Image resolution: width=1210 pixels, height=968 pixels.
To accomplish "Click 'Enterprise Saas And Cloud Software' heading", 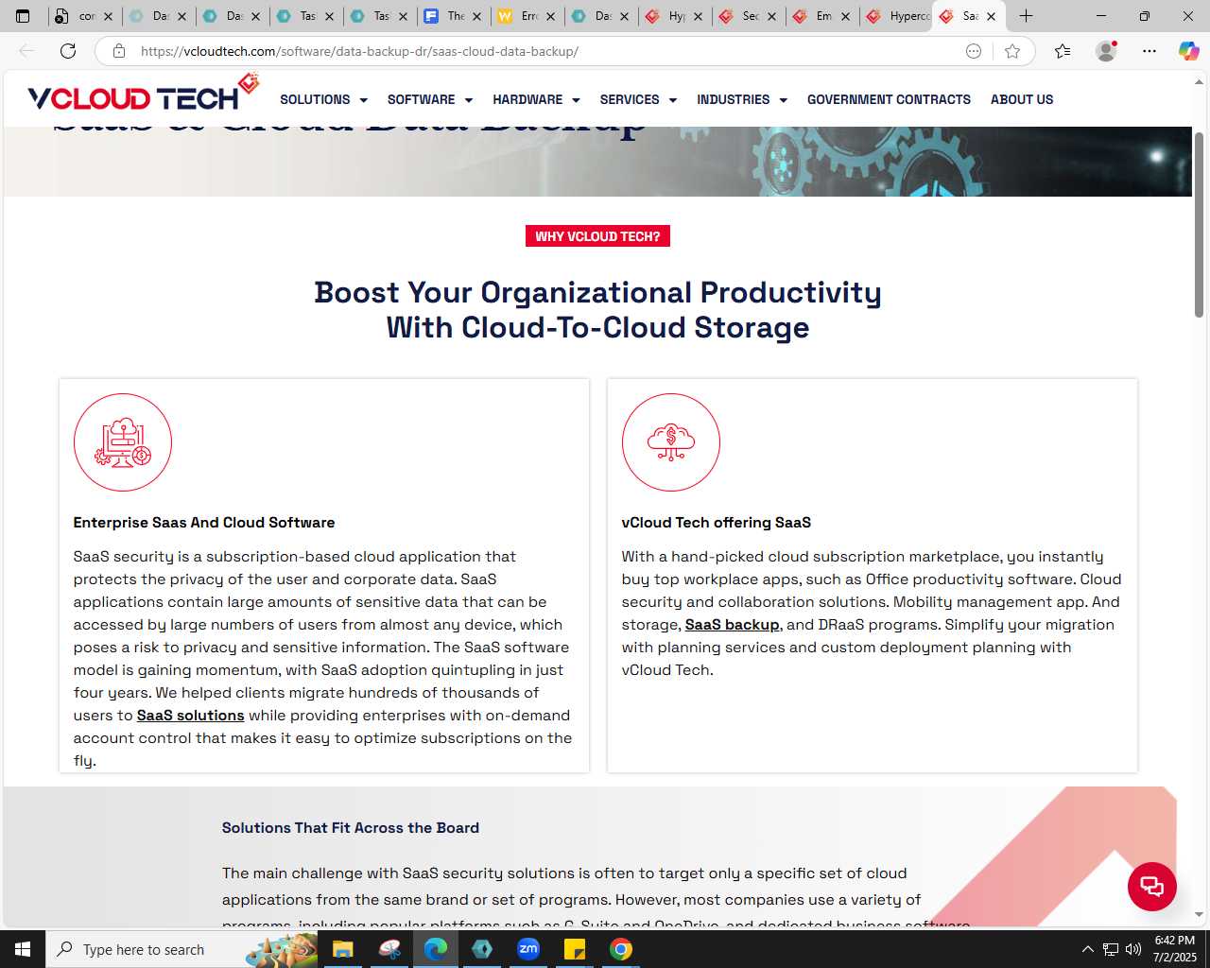I will [x=204, y=523].
